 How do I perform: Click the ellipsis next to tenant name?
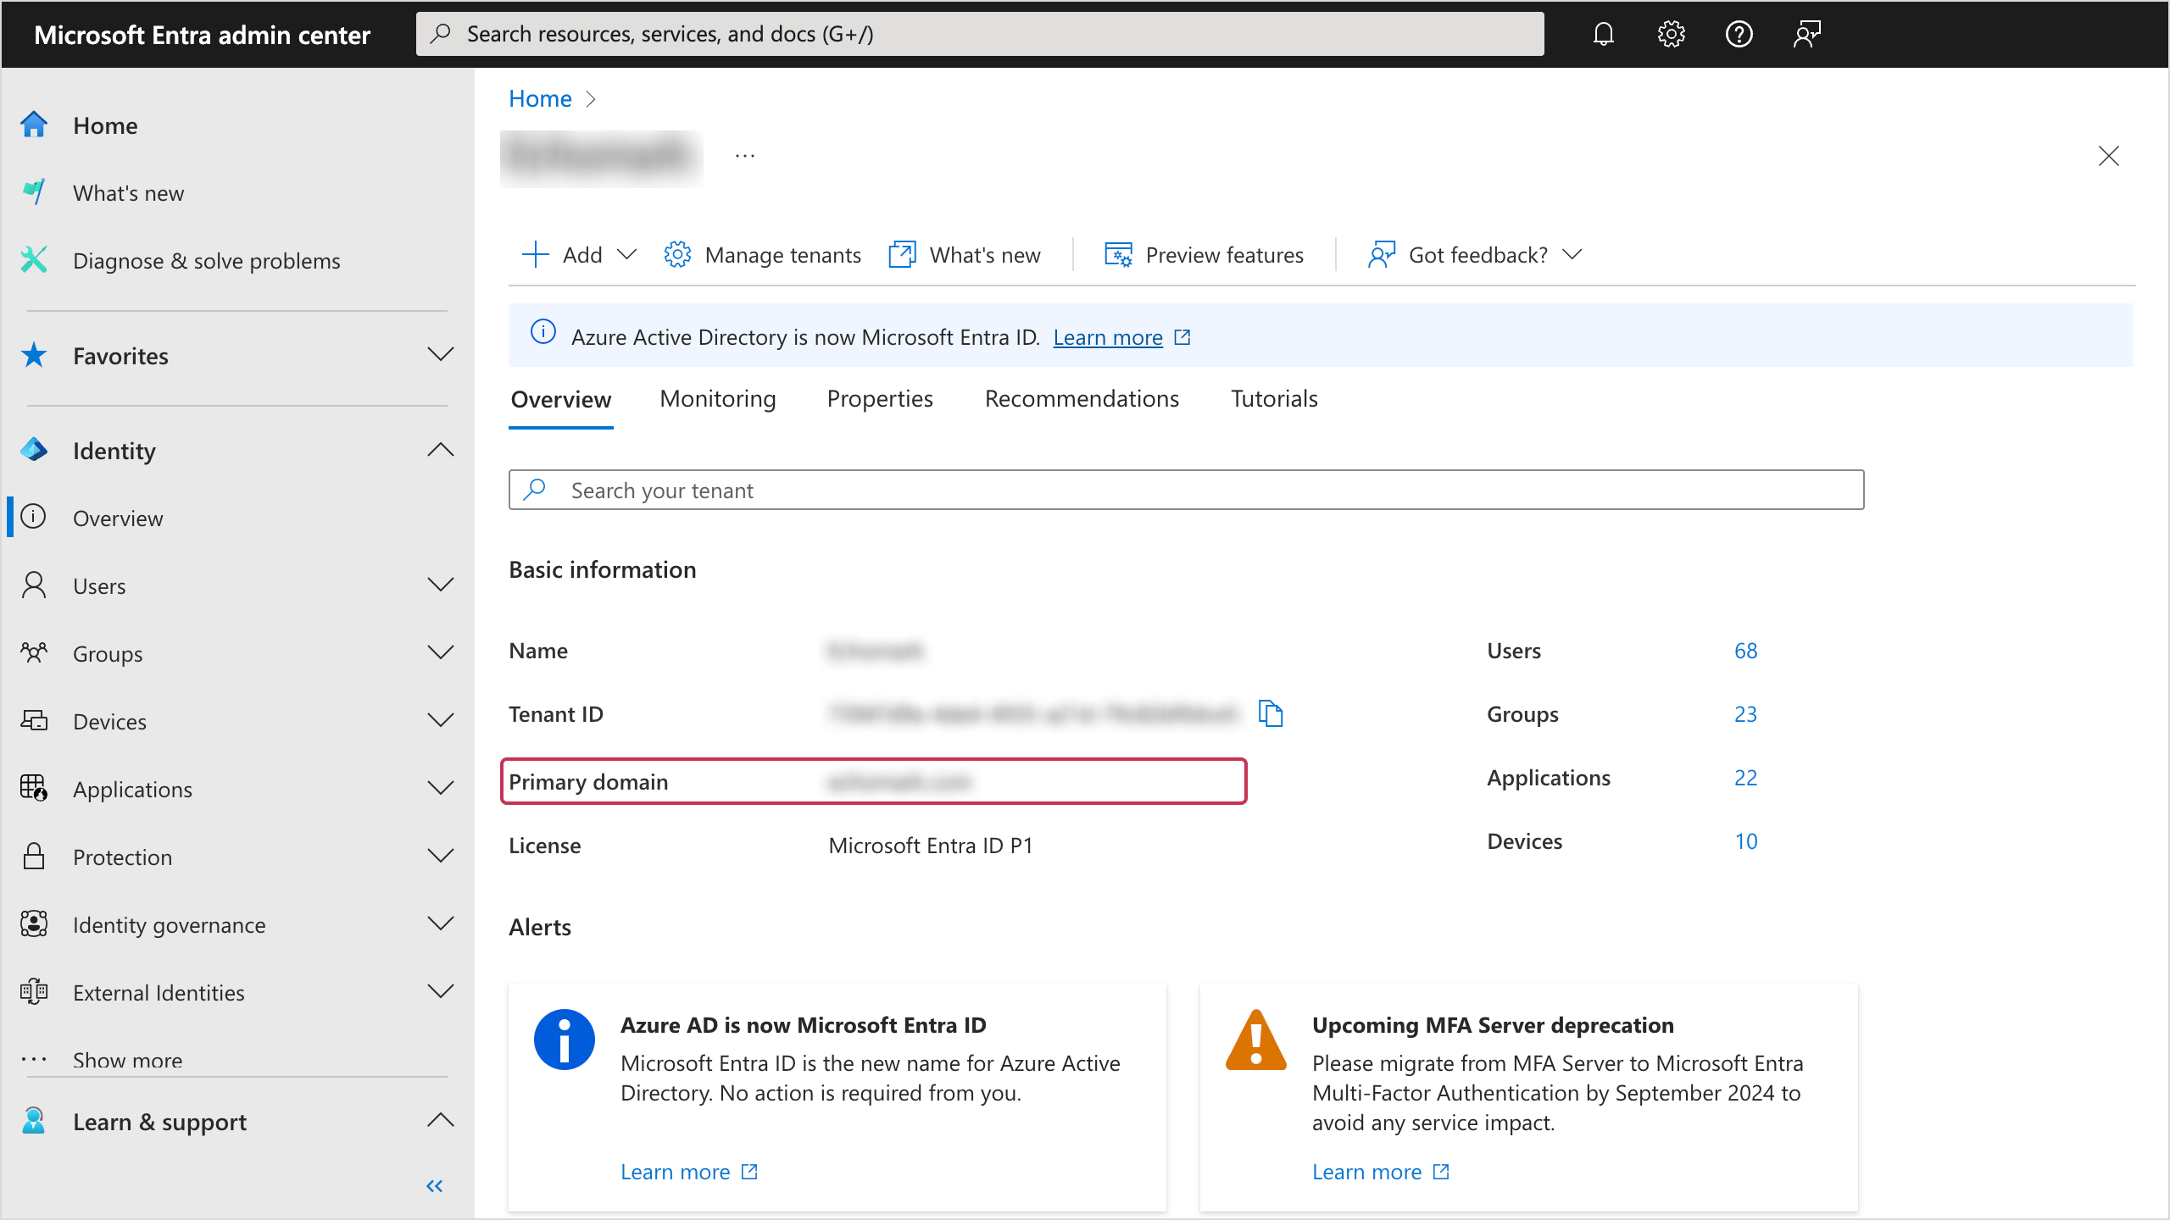coord(745,156)
